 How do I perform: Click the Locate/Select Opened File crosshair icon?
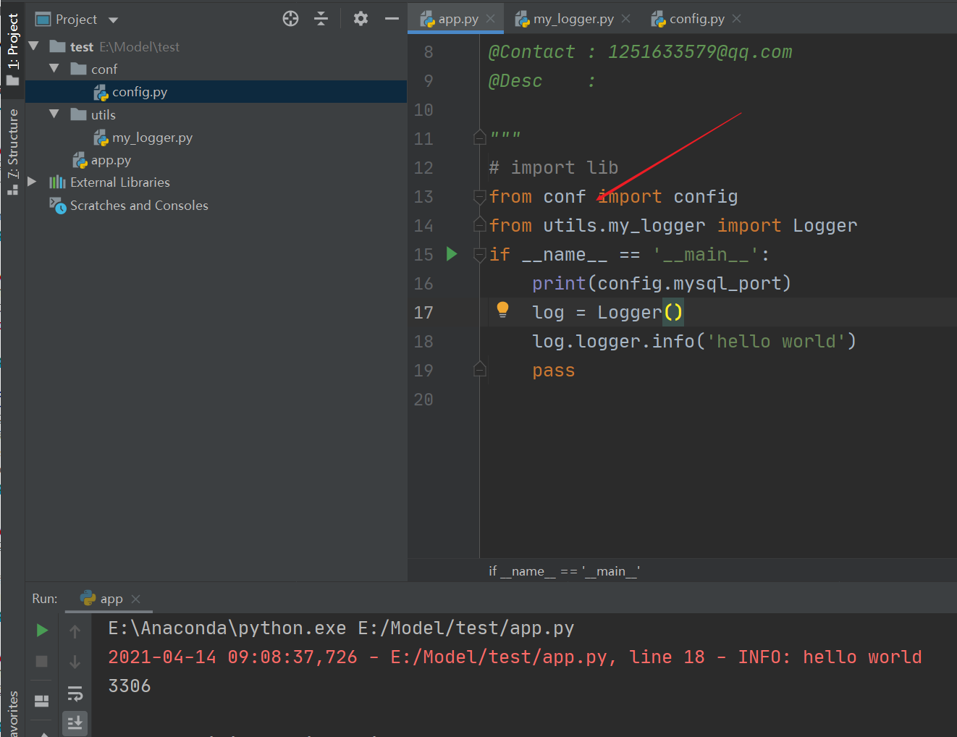click(290, 19)
